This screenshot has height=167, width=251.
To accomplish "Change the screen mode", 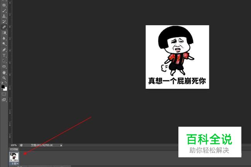I will point(4,100).
